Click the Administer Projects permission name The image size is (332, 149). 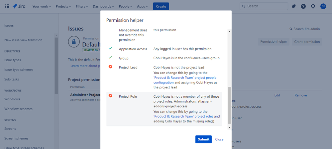coord(85,95)
